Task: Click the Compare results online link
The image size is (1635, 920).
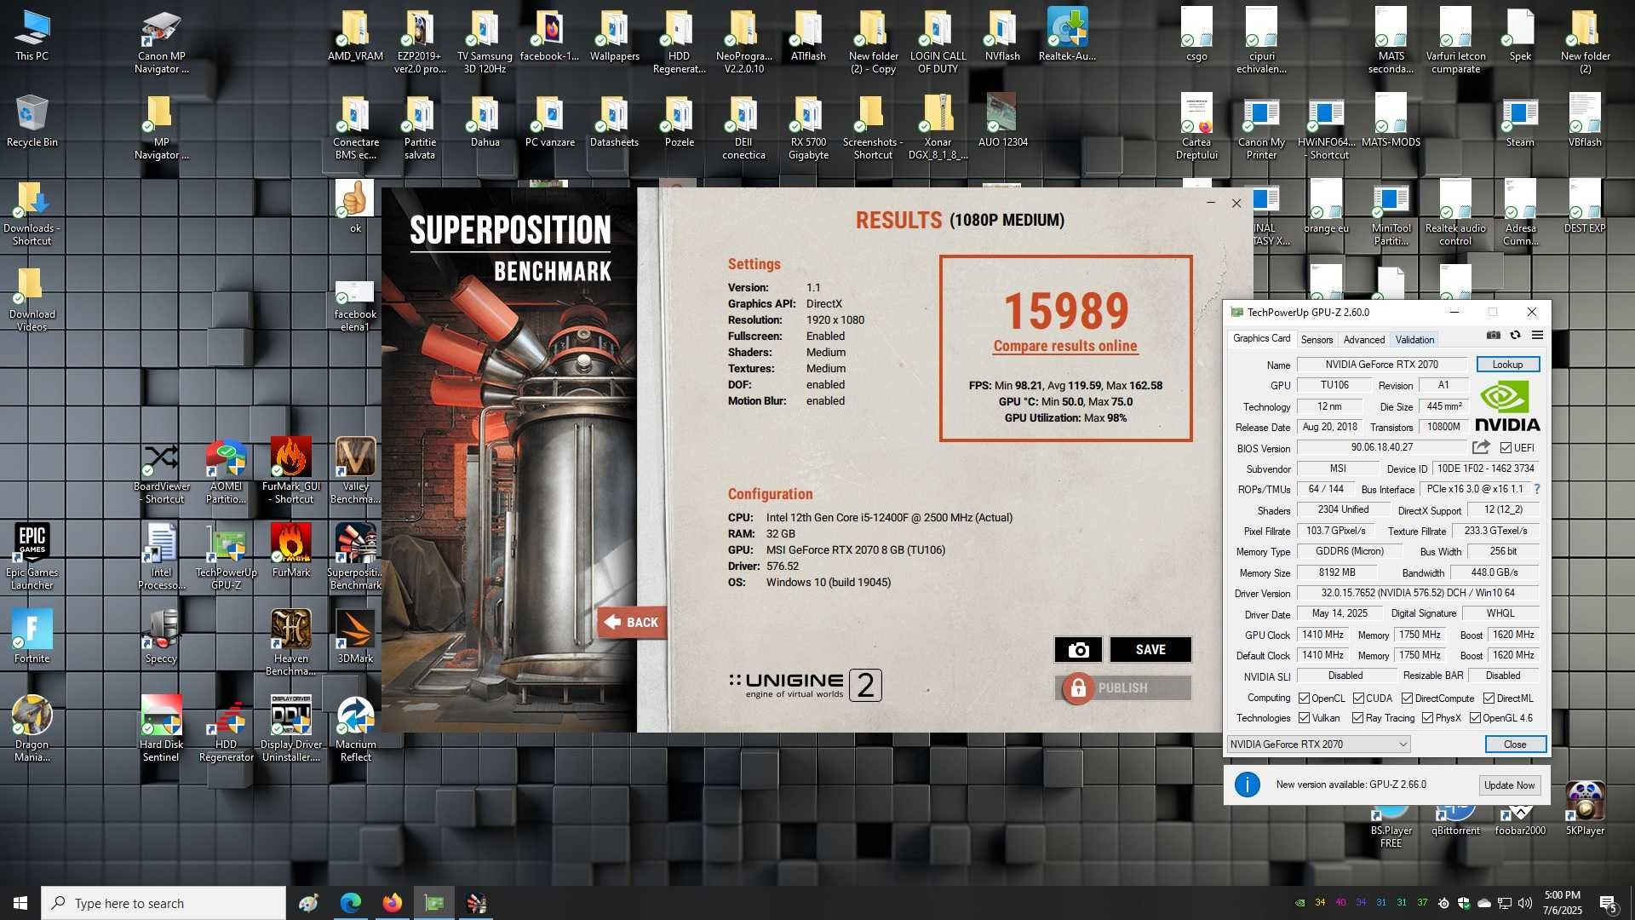Action: 1064,346
